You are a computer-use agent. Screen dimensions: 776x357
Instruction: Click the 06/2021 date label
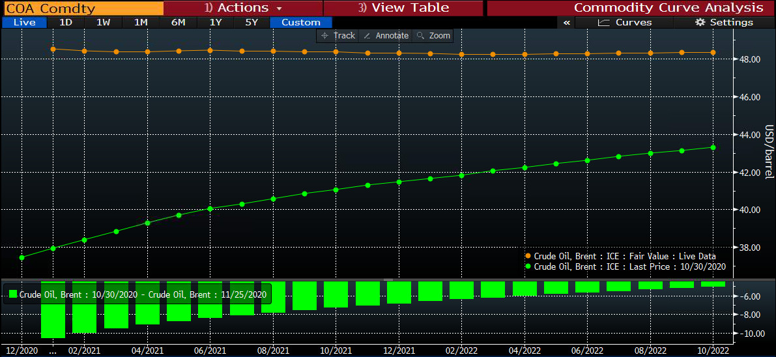[x=210, y=350]
